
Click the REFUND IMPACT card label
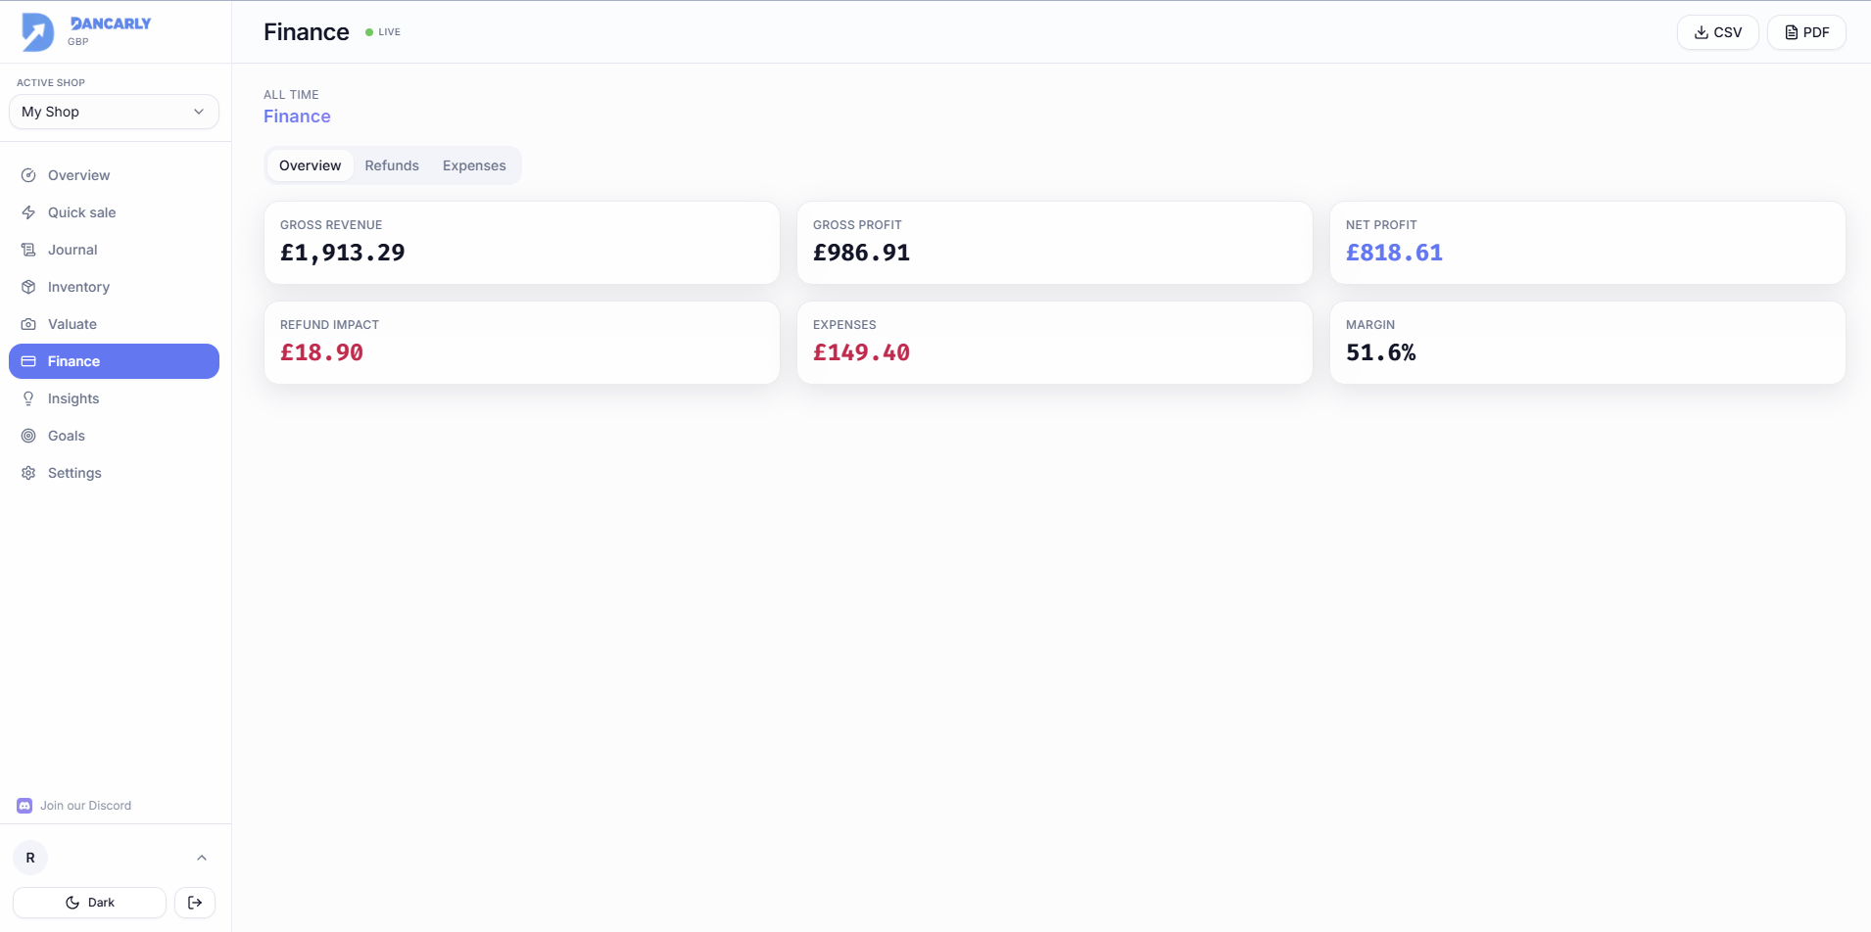click(x=329, y=325)
